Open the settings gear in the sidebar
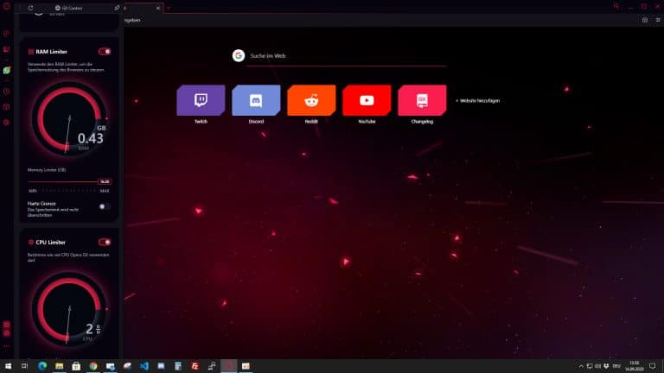Viewport: 664px width, 373px height. 6,123
